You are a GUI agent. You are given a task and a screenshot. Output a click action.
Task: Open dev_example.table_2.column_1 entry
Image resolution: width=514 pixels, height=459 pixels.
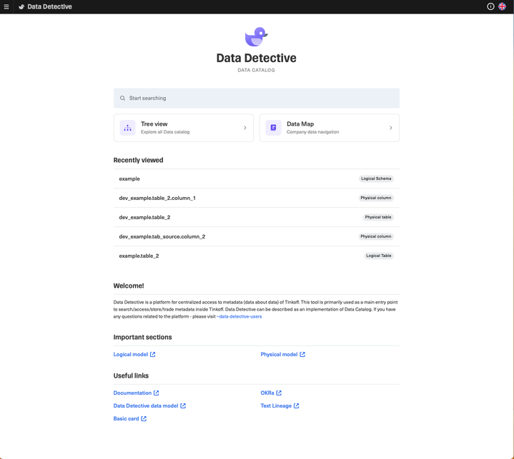(257, 198)
